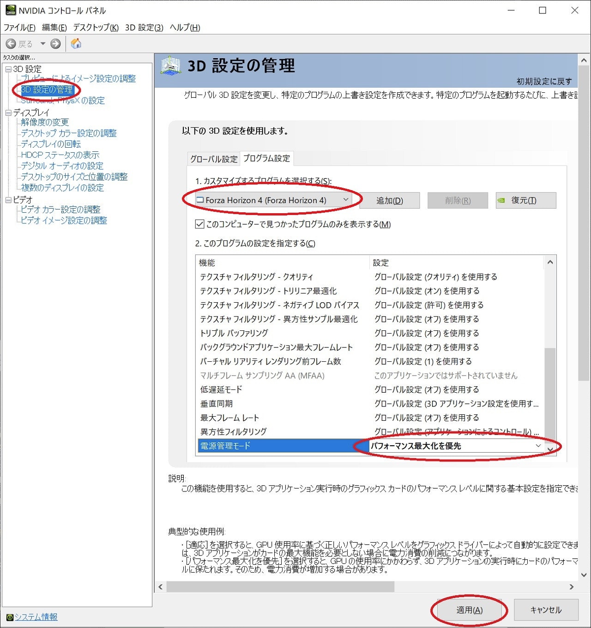Click the キャンセル button
Viewport: 591px width, 628px height.
pos(546,610)
